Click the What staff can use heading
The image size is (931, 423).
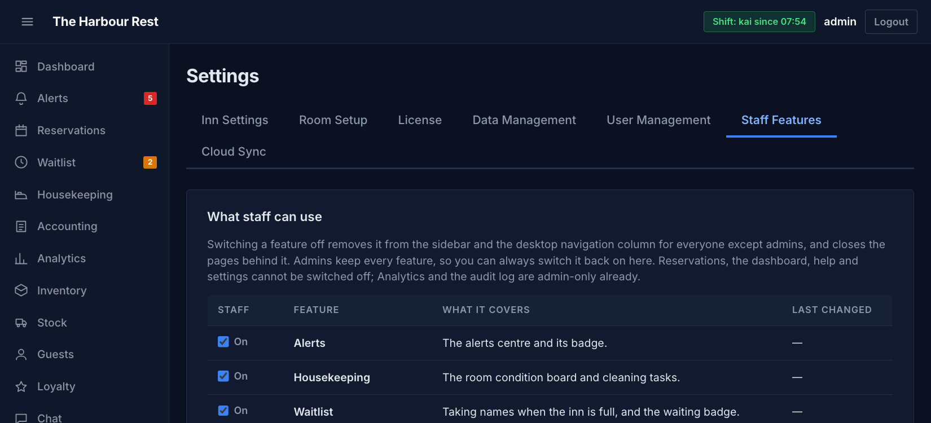265,217
